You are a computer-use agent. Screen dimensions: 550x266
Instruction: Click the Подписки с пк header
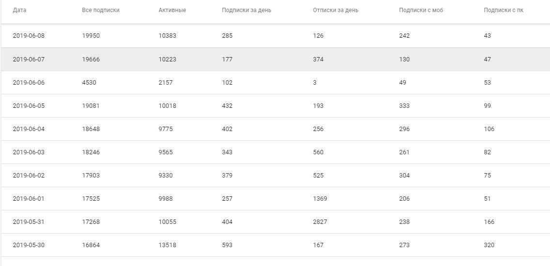[x=504, y=10]
